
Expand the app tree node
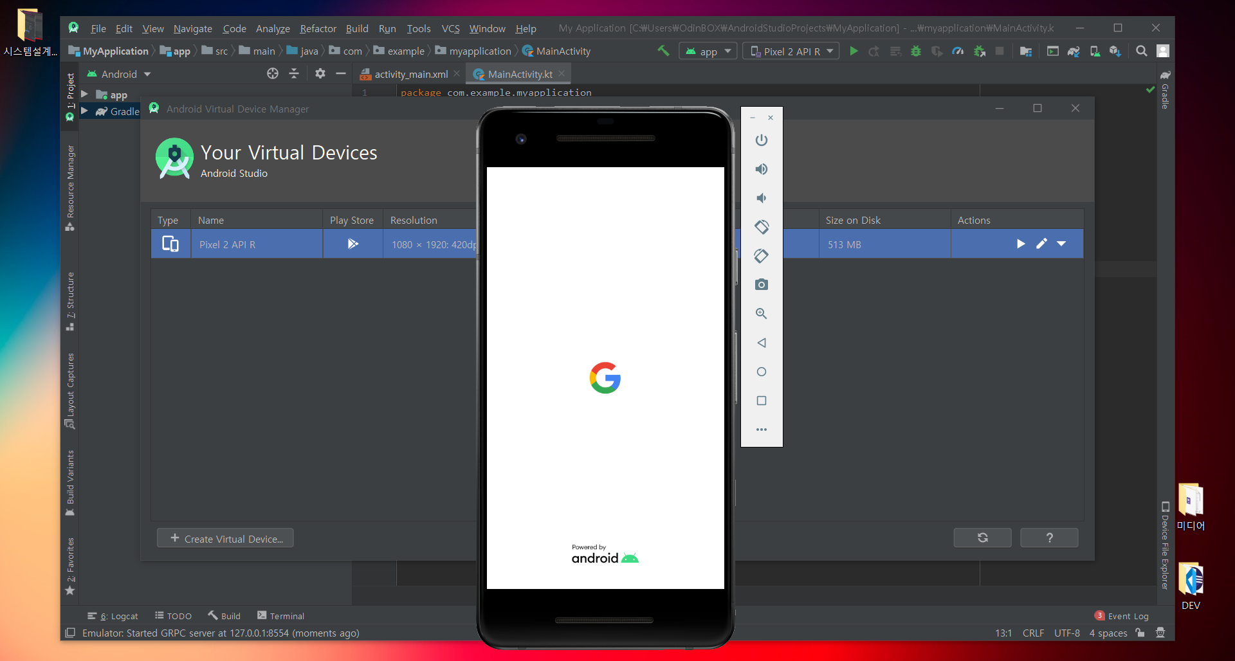84,95
